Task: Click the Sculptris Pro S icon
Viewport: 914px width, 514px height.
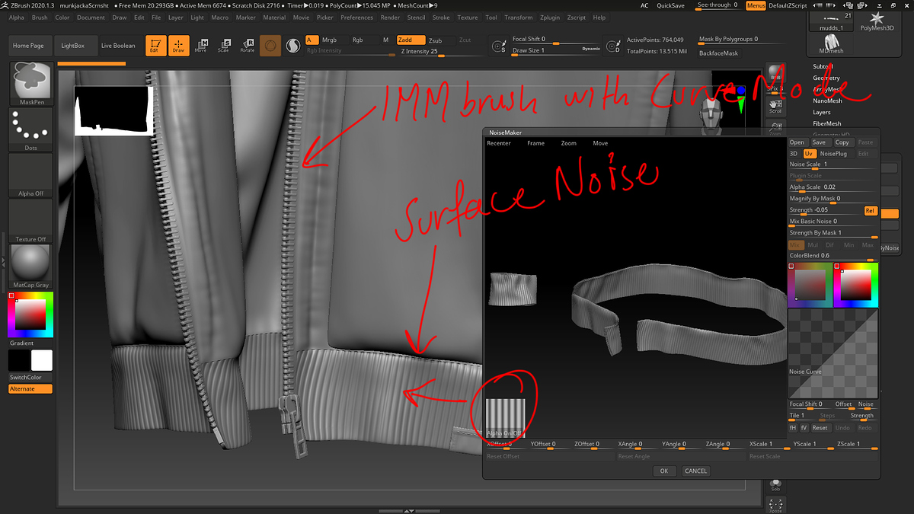Action: [x=293, y=46]
